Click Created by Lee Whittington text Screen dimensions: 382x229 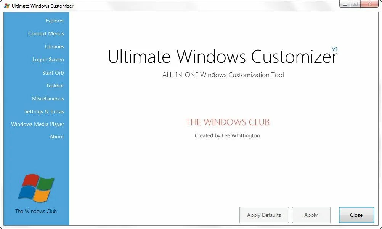tap(227, 135)
